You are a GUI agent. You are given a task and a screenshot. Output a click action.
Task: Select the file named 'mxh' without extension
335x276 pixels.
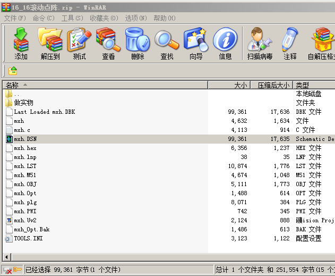coord(19,121)
